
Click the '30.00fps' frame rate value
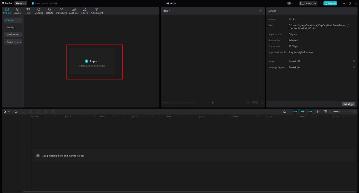(293, 46)
